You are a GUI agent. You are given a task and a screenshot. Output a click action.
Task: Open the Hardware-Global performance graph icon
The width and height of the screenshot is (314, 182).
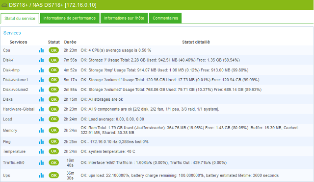coord(41,109)
